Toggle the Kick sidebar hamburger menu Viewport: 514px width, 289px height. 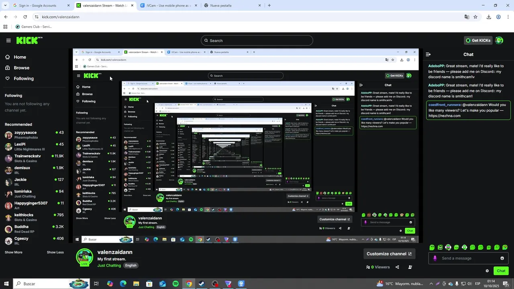point(8,41)
